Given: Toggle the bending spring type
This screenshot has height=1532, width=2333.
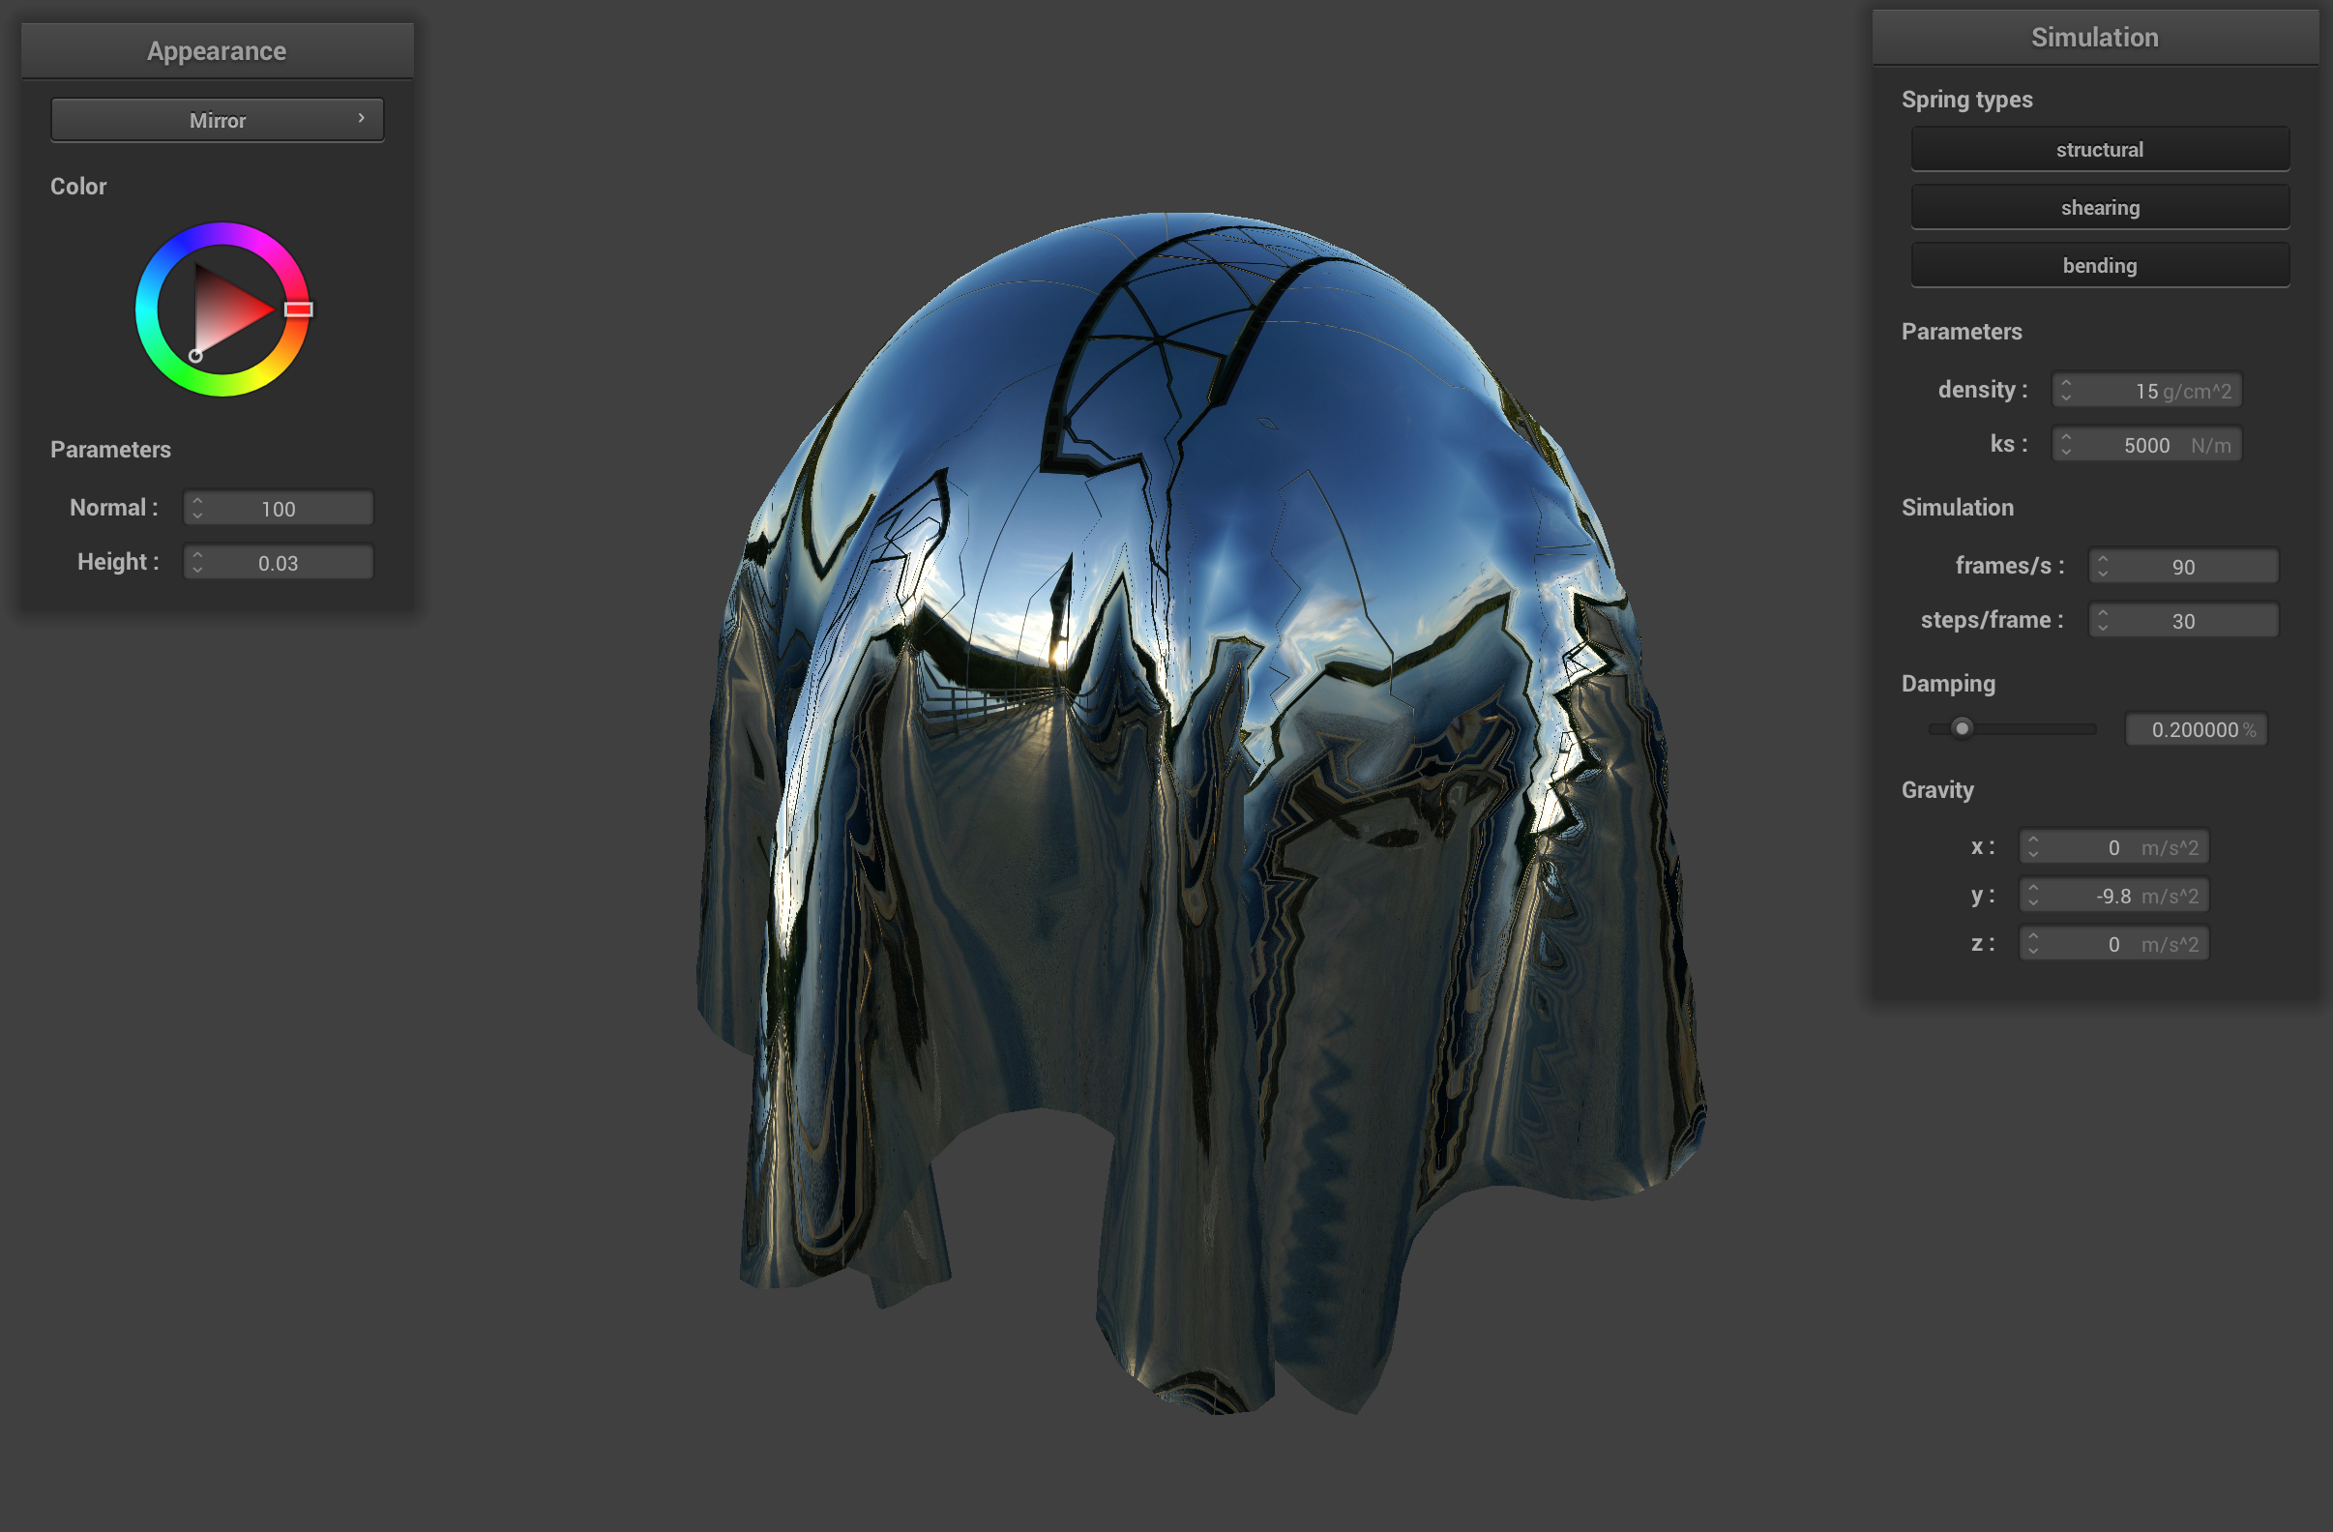Looking at the screenshot, I should (x=2099, y=265).
